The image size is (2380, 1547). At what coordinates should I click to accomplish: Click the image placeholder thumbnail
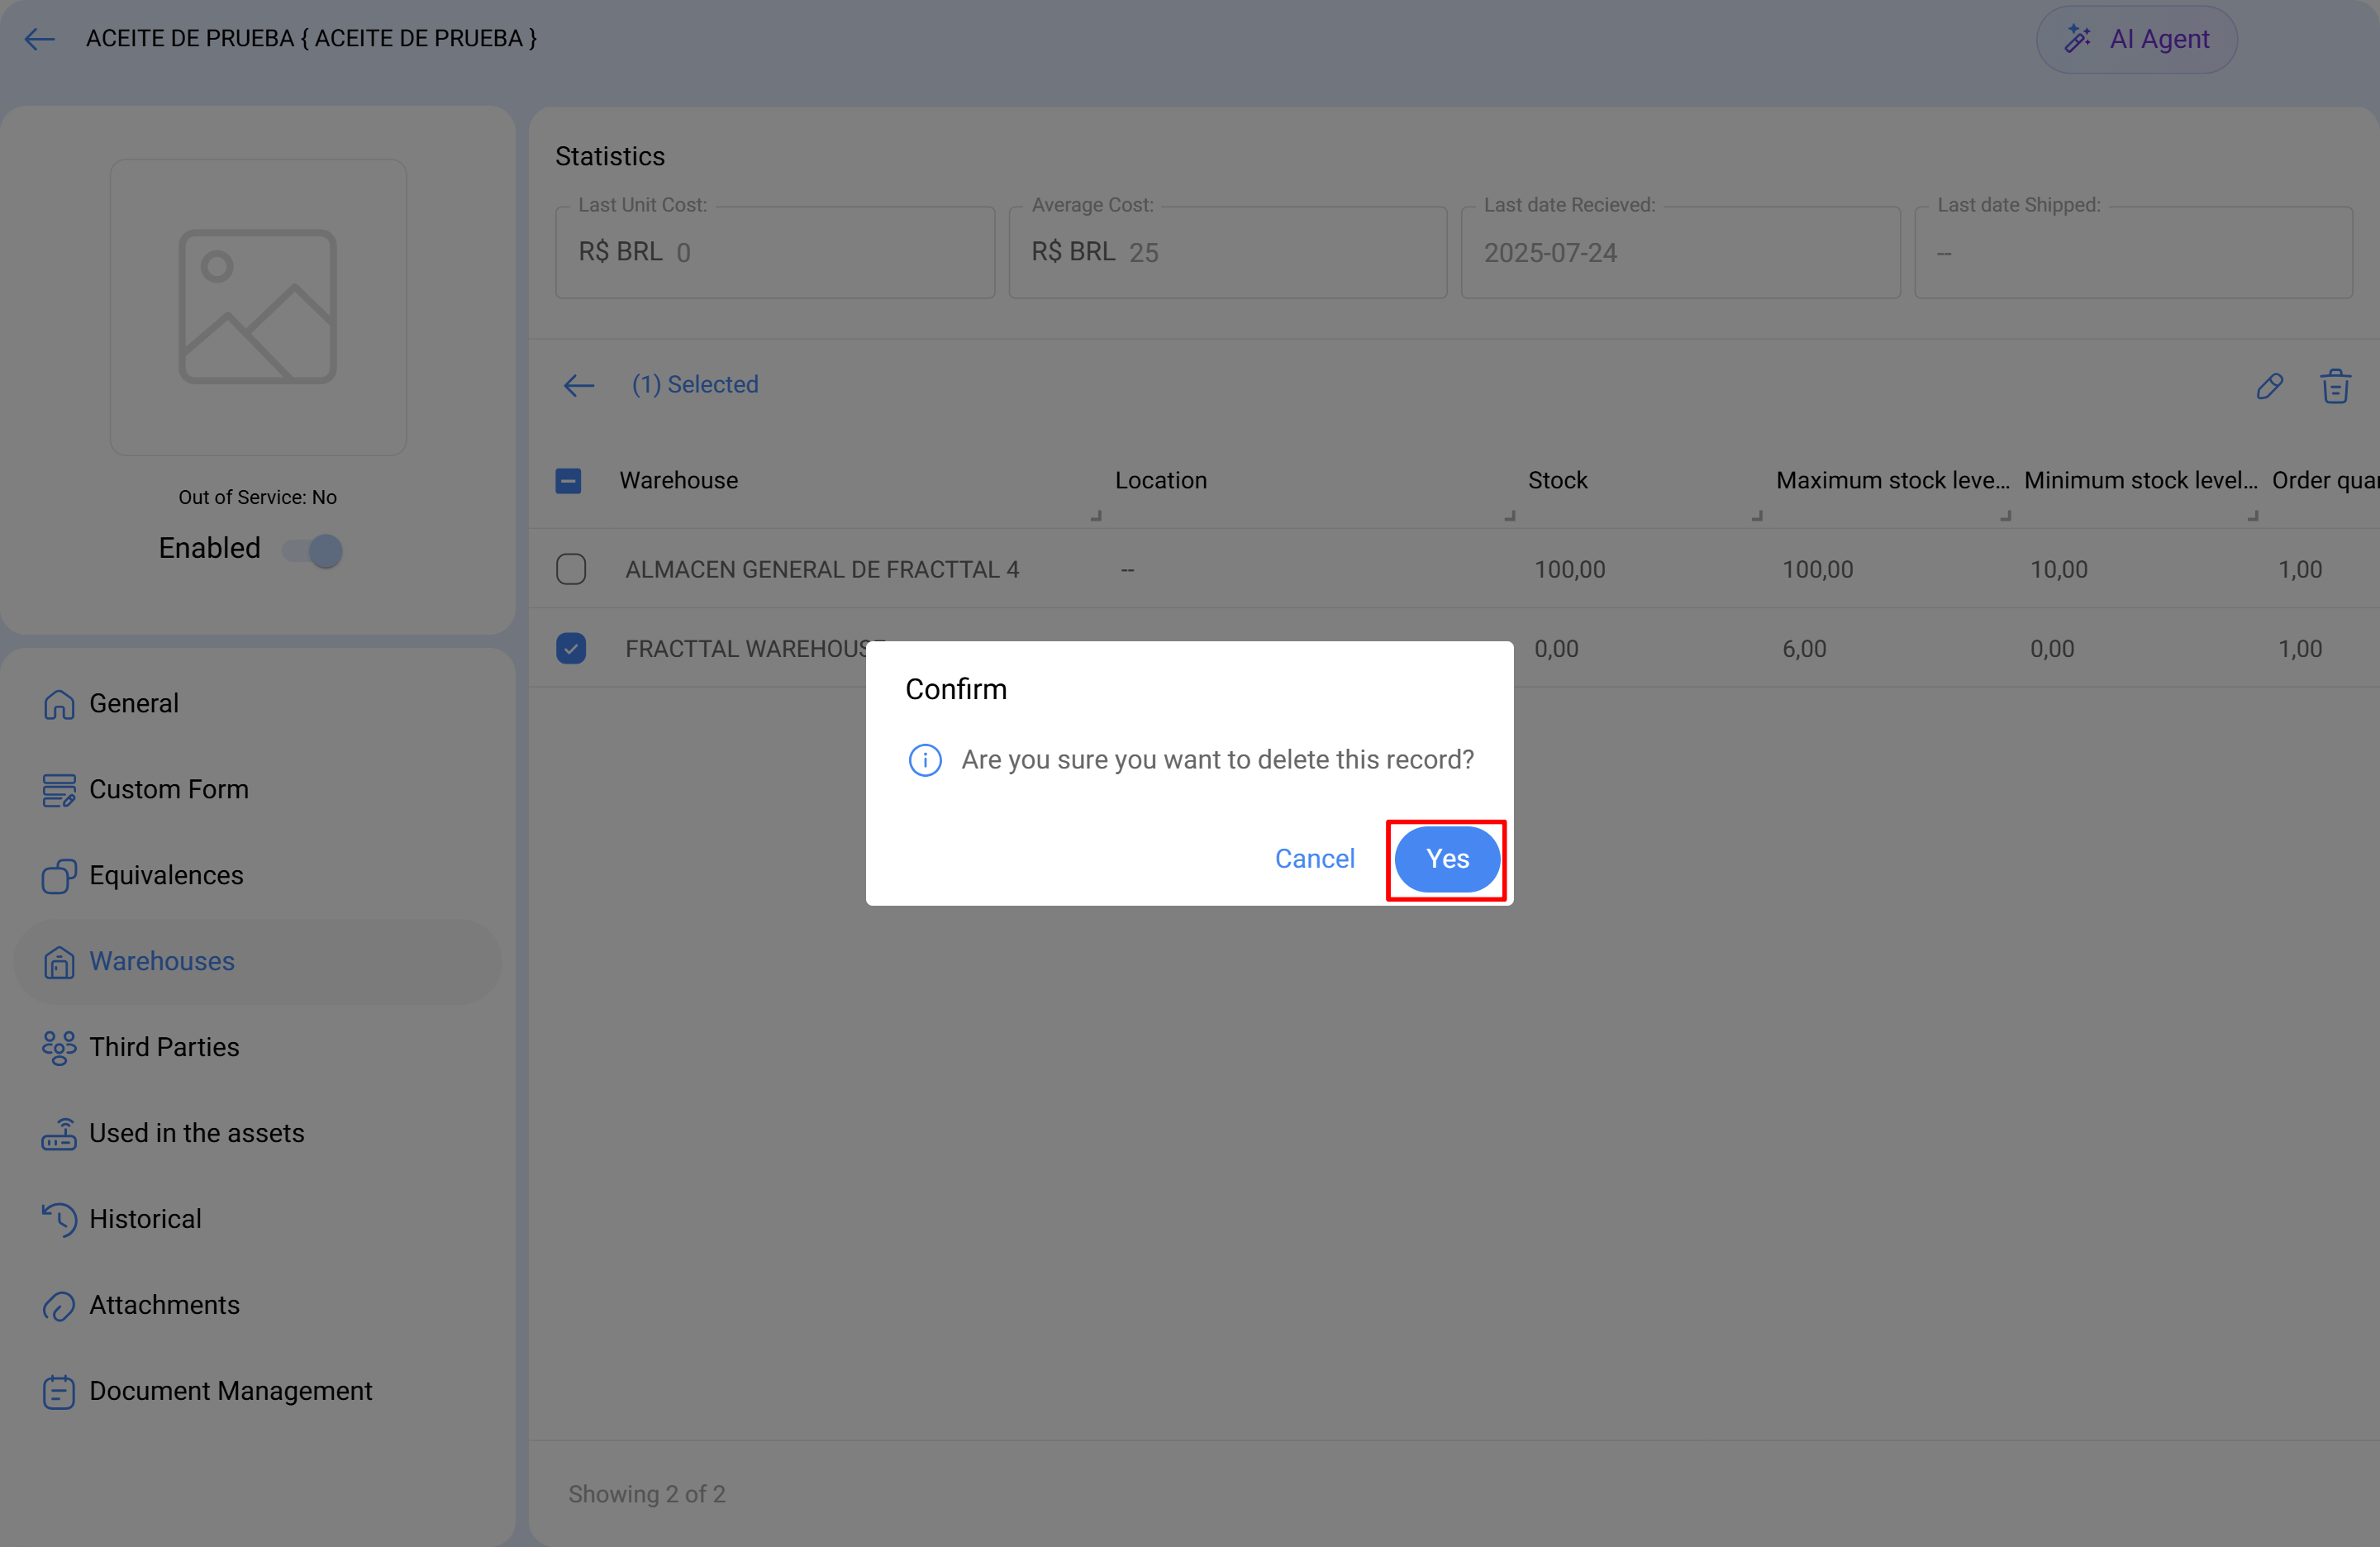[258, 307]
